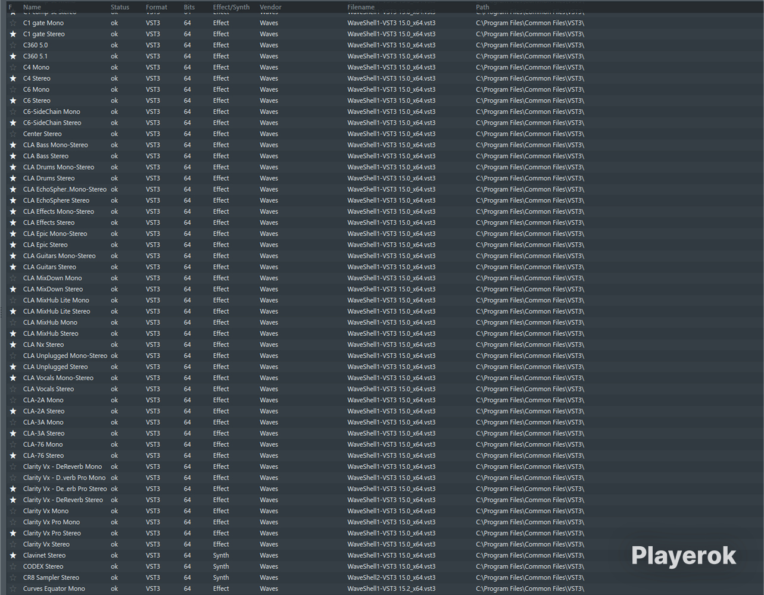The width and height of the screenshot is (764, 595).
Task: Select the 'CLA Drums Stereo' plugin name
Action: [49, 178]
